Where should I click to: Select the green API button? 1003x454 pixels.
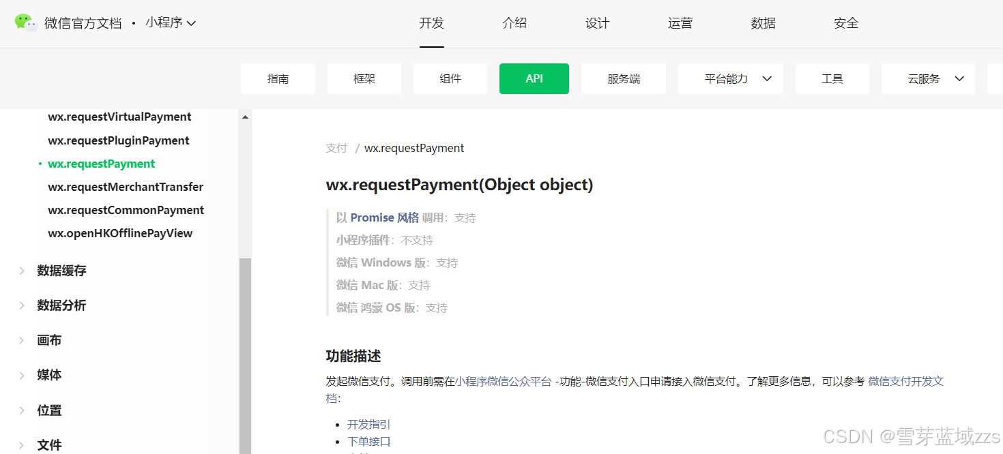pyautogui.click(x=534, y=79)
